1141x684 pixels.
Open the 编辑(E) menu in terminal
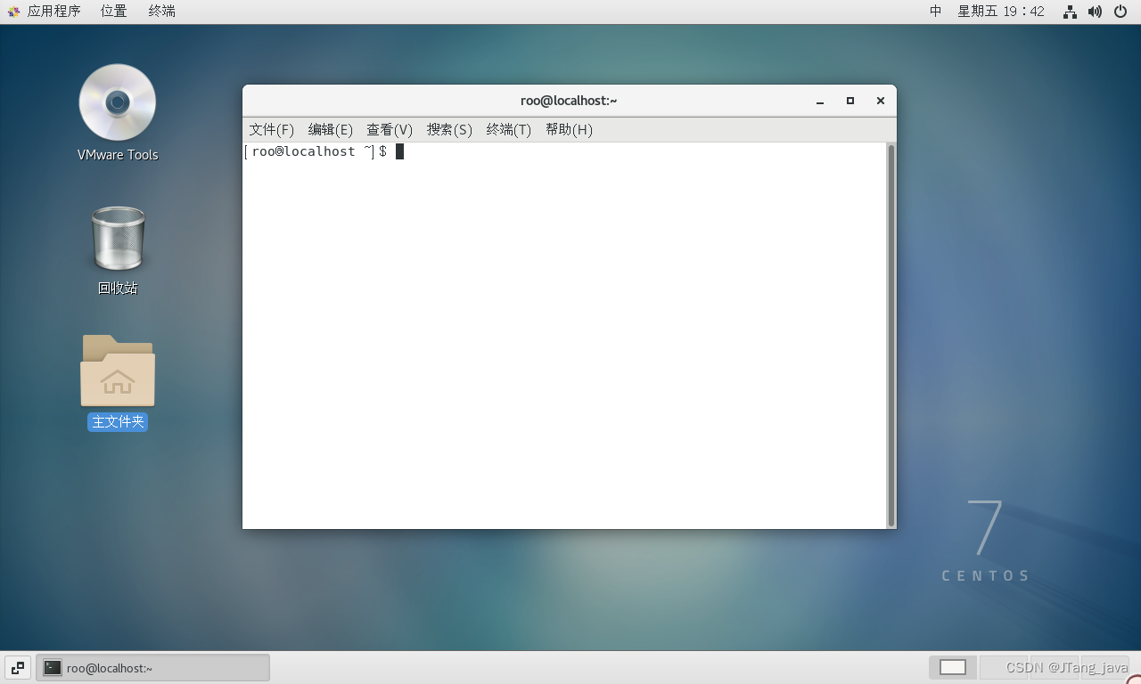[331, 129]
